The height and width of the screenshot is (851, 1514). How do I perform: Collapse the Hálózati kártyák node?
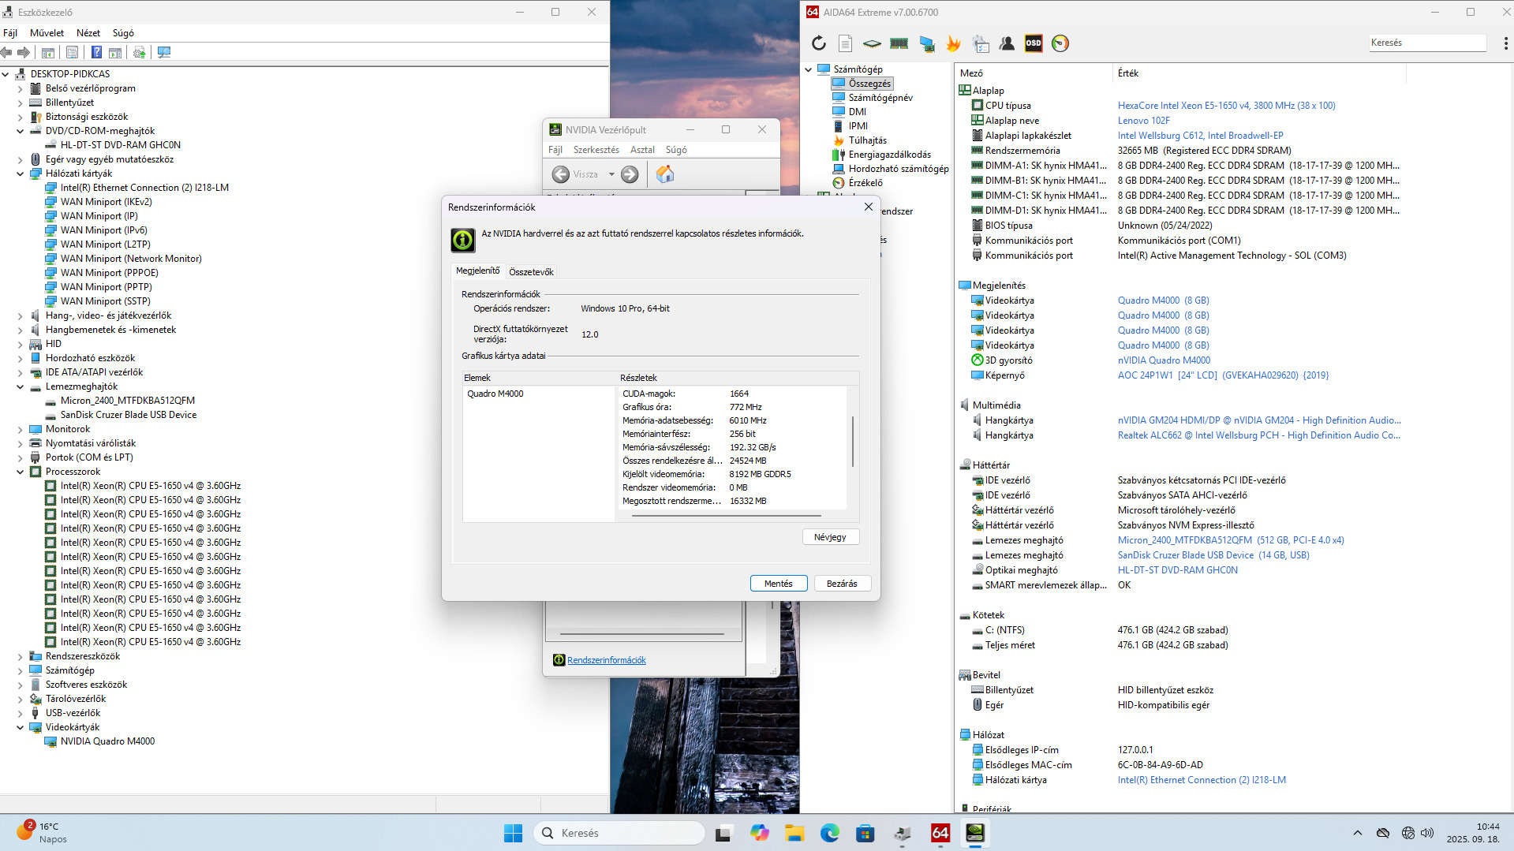click(x=21, y=174)
